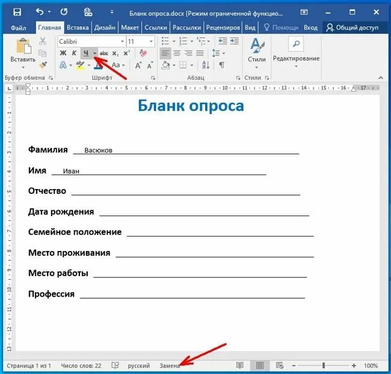The width and height of the screenshot is (391, 374).
Task: Toggle Замена overtype mode in status bar
Action: tap(170, 366)
